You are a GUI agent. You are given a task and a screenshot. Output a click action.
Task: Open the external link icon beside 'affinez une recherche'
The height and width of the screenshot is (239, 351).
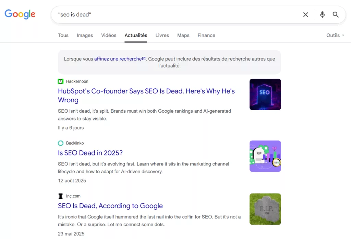coord(144,59)
